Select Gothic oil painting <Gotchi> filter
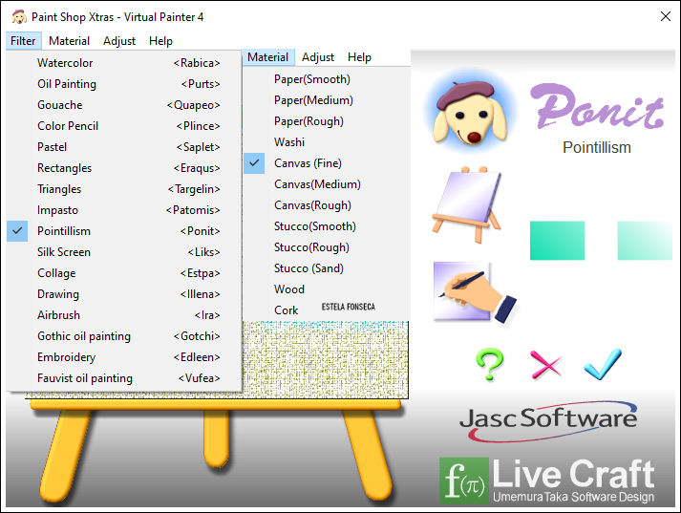Viewport: 681px width, 513px height. tap(124, 336)
